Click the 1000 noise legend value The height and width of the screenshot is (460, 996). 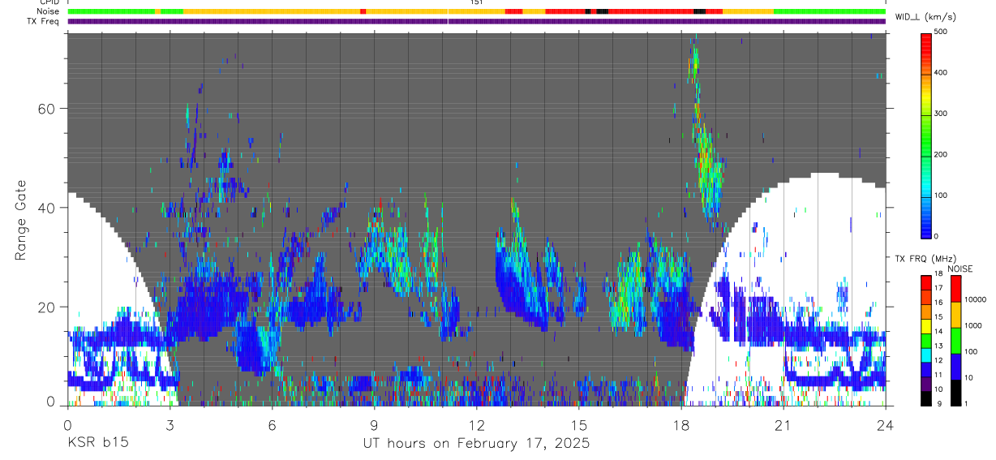point(972,325)
